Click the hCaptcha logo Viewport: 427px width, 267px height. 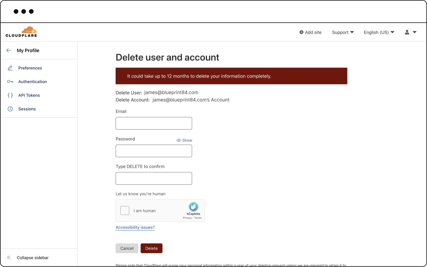(x=193, y=207)
